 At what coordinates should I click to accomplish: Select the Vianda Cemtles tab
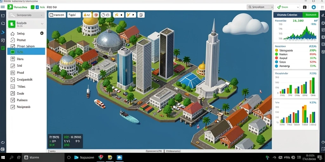[288, 15]
